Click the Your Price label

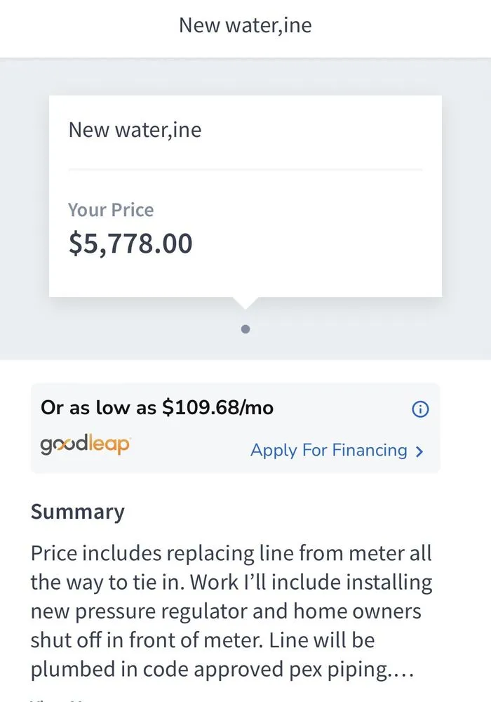click(110, 210)
